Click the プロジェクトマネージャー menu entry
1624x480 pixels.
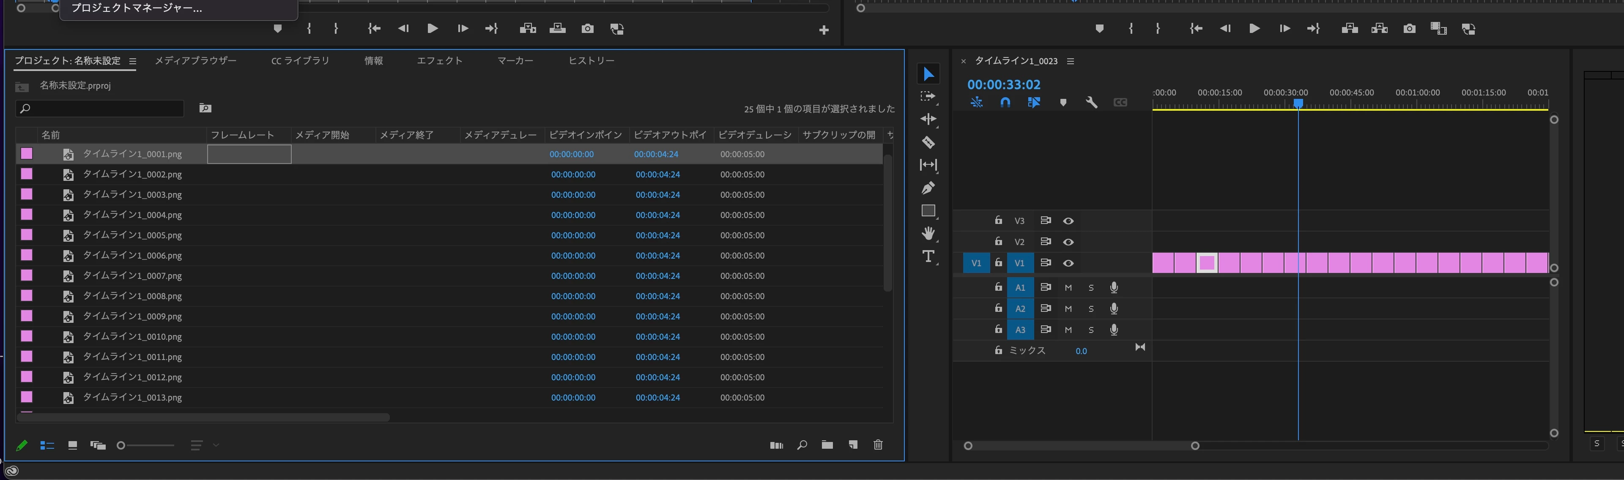tap(137, 8)
